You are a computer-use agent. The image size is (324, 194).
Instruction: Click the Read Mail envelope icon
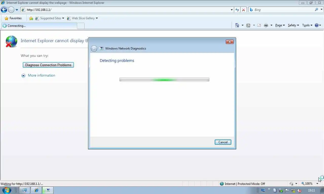(259, 25)
